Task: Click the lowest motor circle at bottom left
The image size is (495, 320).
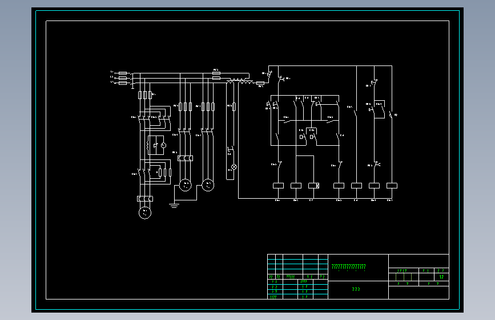Action: tap(145, 212)
